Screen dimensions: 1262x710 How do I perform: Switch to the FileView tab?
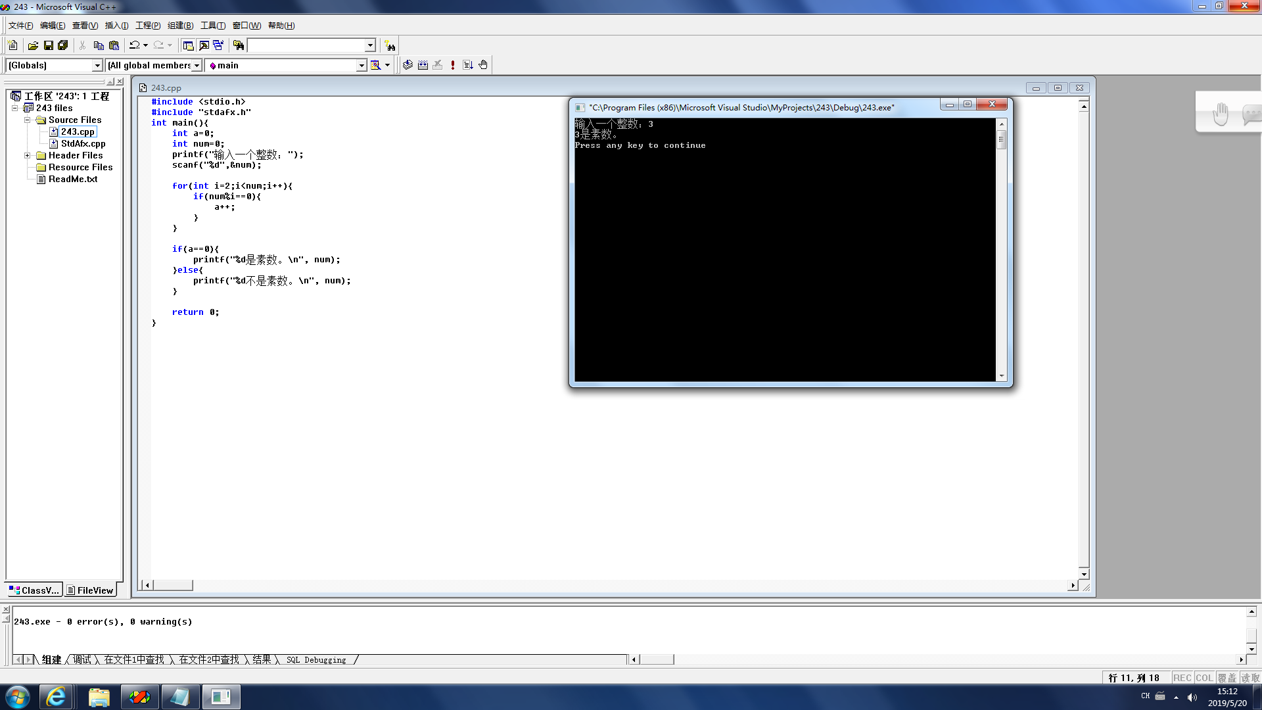90,590
